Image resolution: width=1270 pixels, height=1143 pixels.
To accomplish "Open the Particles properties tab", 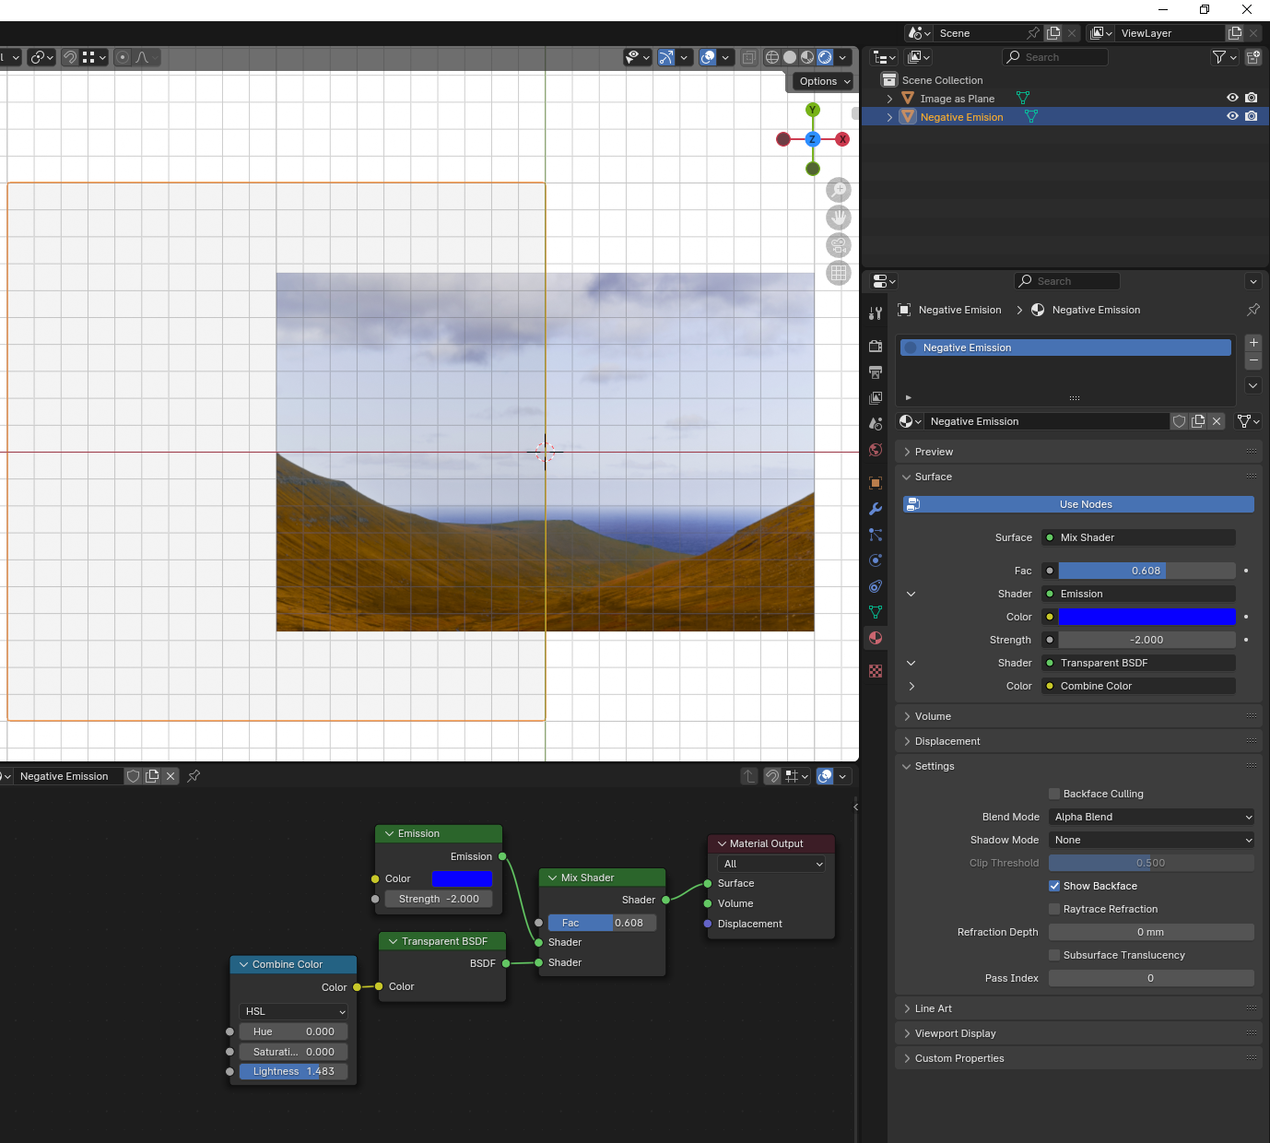I will click(876, 535).
